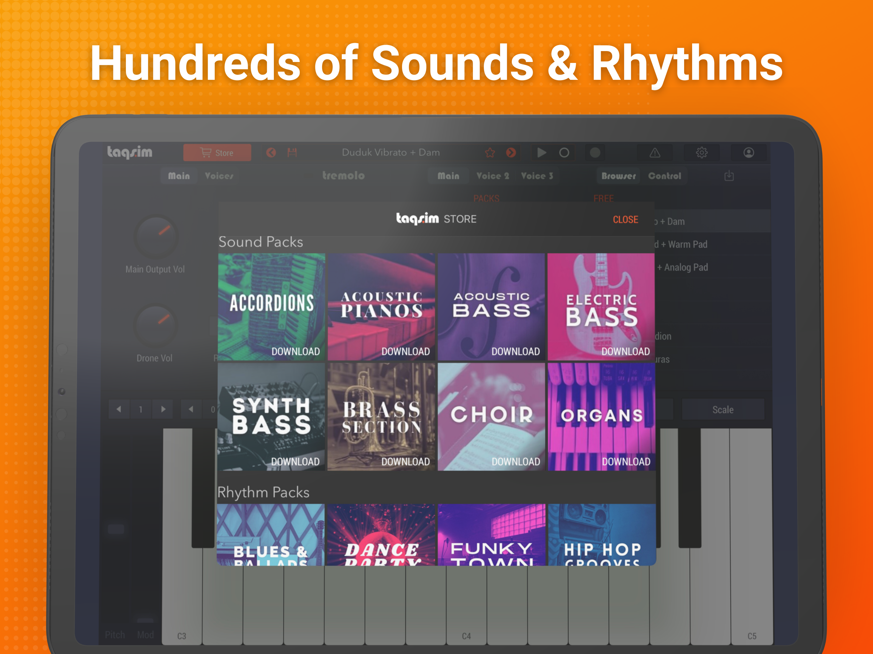Open the Control tab
The height and width of the screenshot is (654, 873).
664,176
